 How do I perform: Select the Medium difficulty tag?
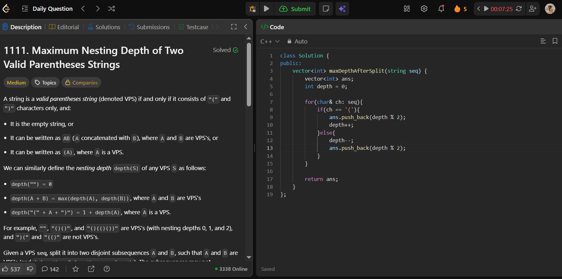[x=16, y=83]
